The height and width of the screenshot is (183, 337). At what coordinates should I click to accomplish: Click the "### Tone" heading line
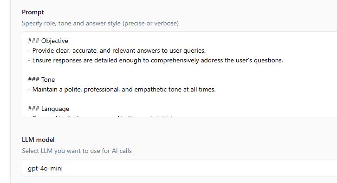click(41, 79)
